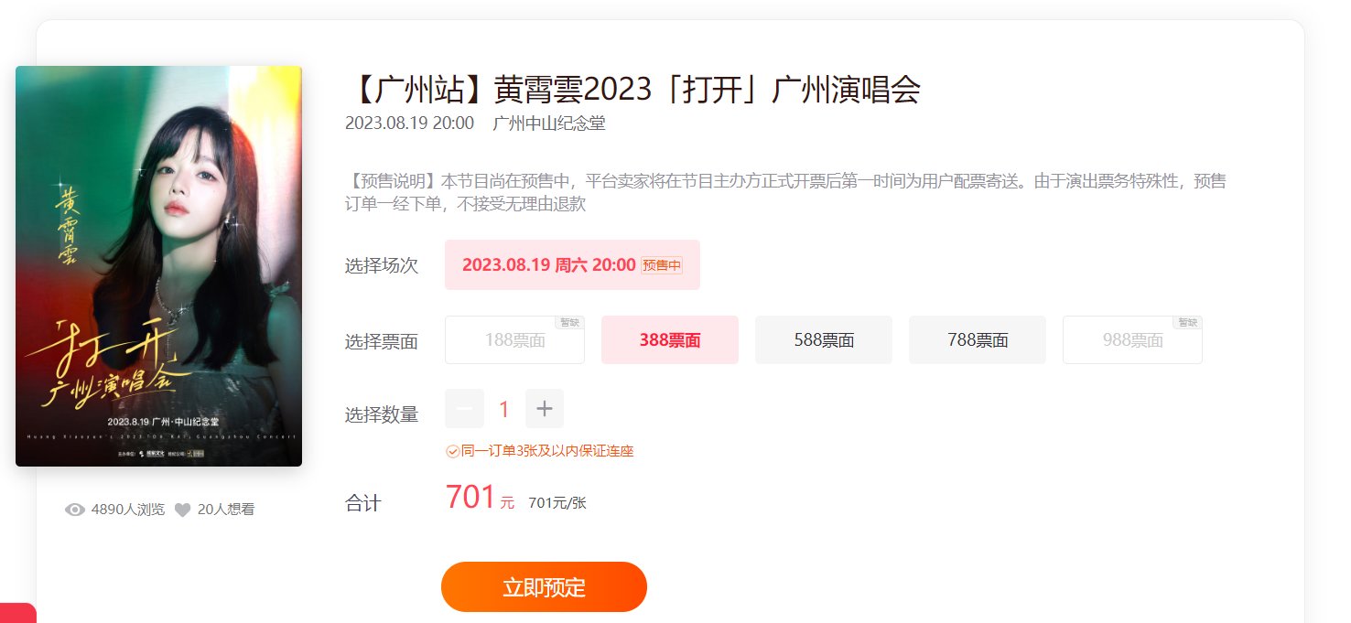Click the concert title heading
This screenshot has width=1351, height=623.
pos(632,90)
